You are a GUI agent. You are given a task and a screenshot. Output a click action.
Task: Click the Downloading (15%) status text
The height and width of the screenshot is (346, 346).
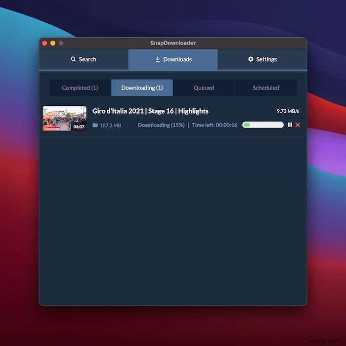(x=161, y=125)
